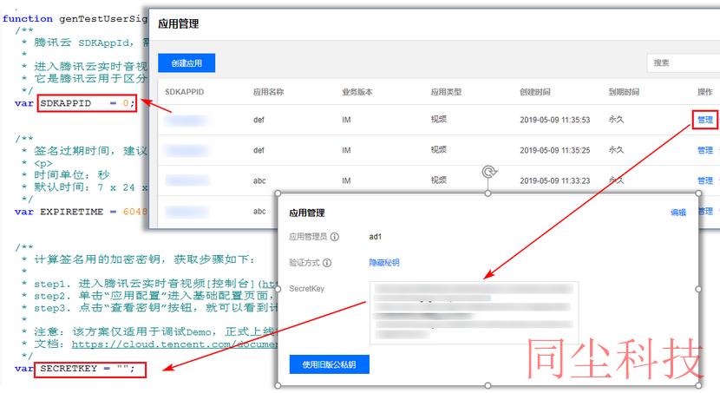720x393 pixels.
Task: Open 管理 for the 11:35:25 row
Action: tap(705, 150)
